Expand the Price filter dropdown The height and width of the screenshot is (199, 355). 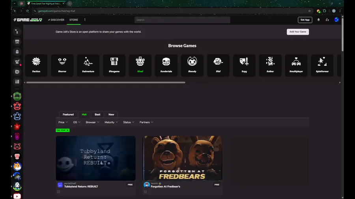63,122
